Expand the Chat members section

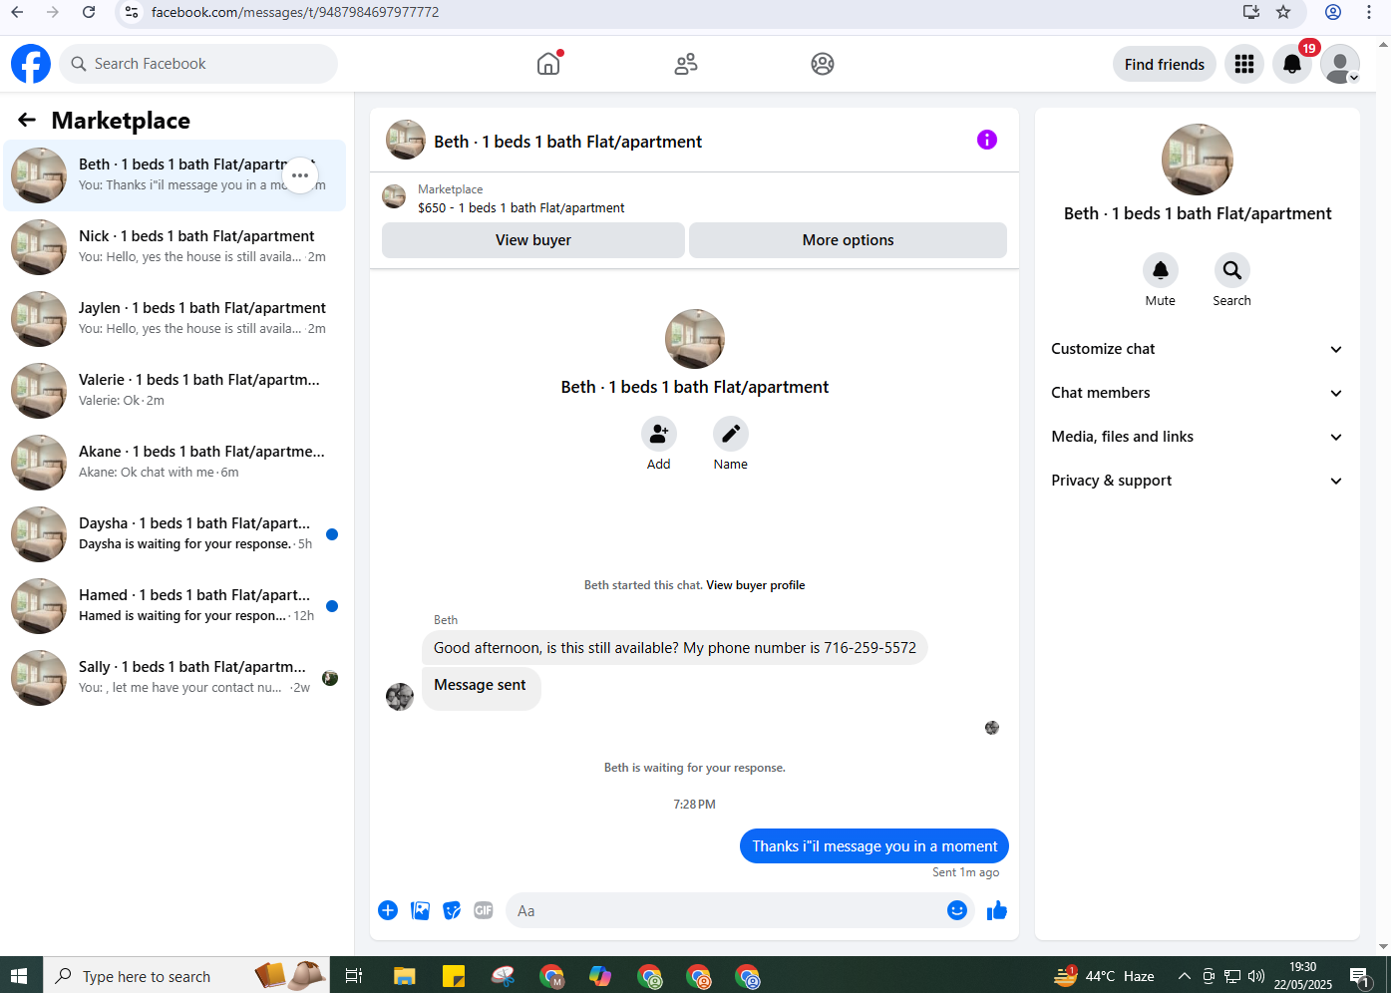pos(1198,393)
